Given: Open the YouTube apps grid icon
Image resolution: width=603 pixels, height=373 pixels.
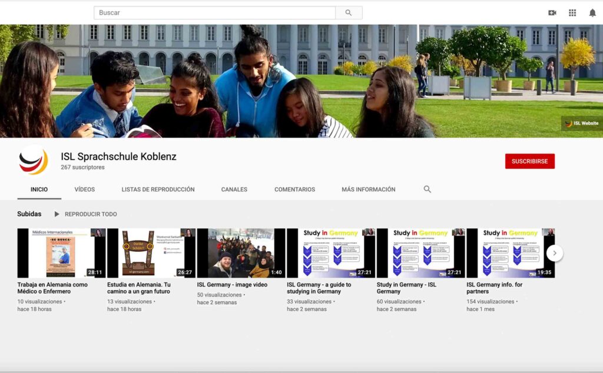Looking at the screenshot, I should click(572, 13).
